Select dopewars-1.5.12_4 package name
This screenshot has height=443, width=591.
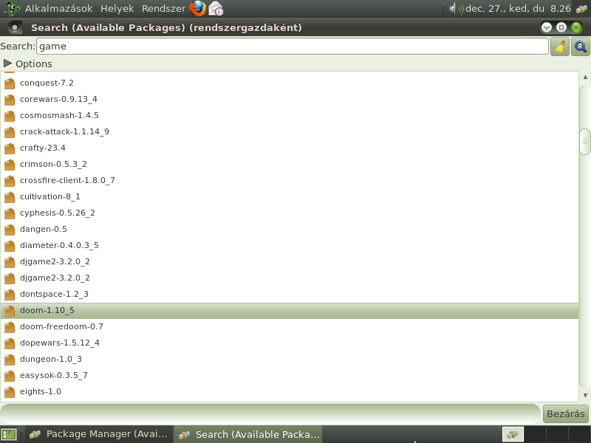pyautogui.click(x=60, y=343)
